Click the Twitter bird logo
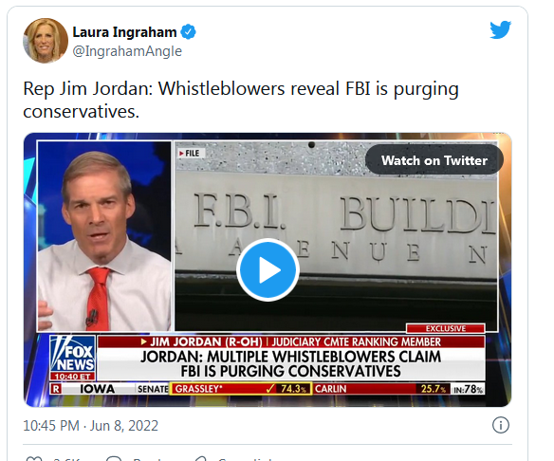 coord(500,29)
